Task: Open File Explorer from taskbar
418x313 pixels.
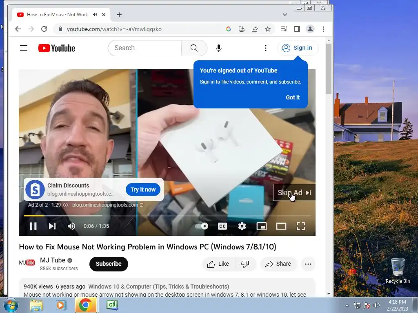Action: [x=36, y=305]
